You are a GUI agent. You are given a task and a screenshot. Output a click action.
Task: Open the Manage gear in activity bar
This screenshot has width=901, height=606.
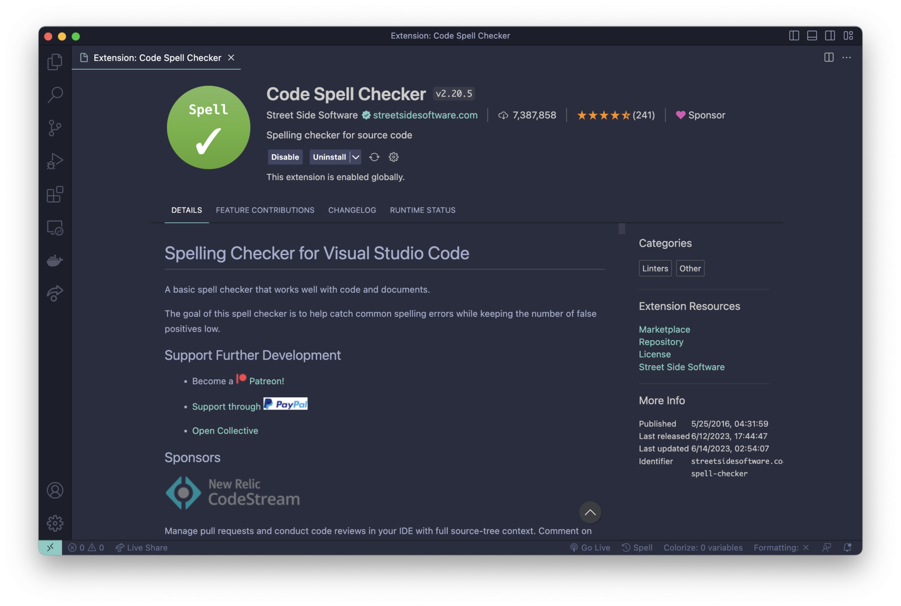point(55,523)
